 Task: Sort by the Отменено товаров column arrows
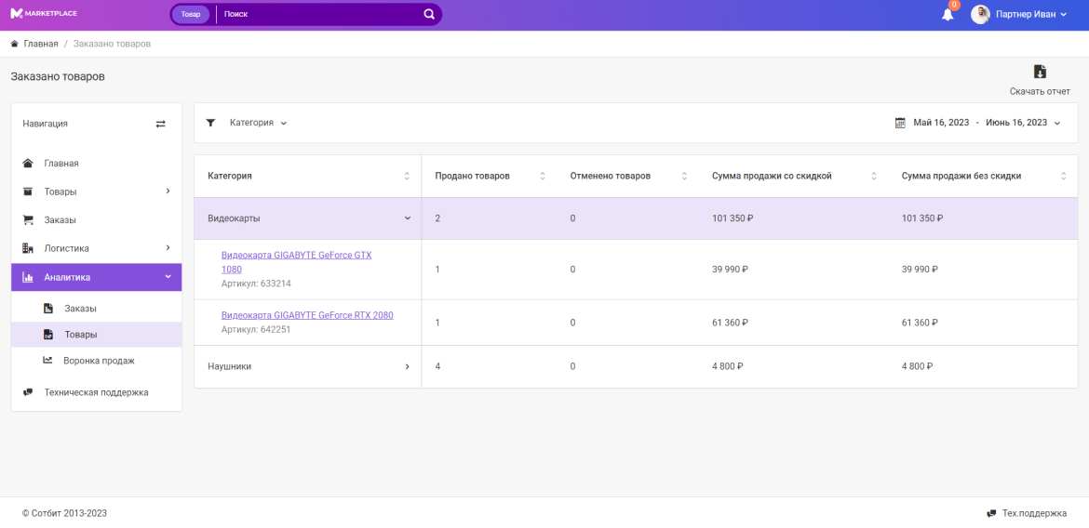pos(684,177)
